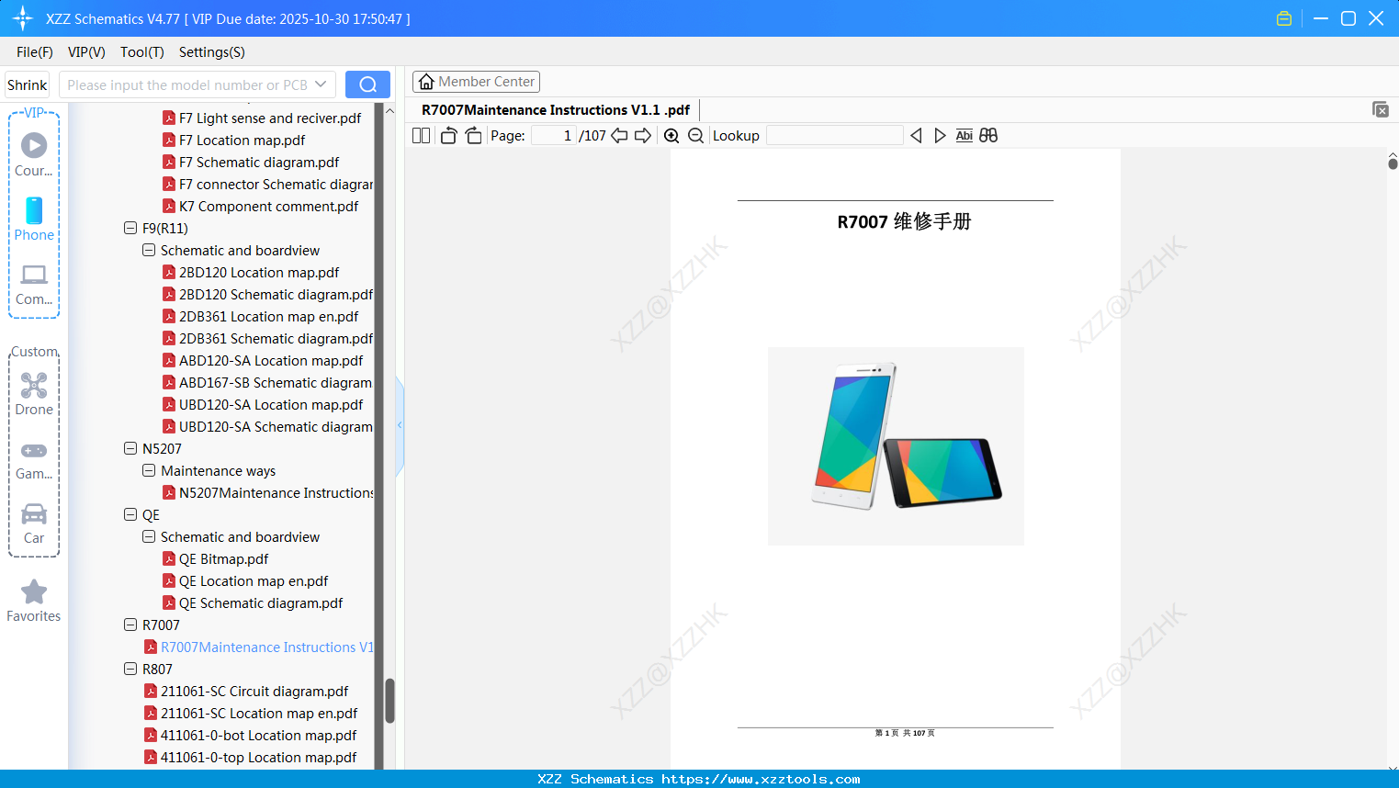1399x788 pixels.
Task: Open the Tool menu
Action: pos(141,52)
